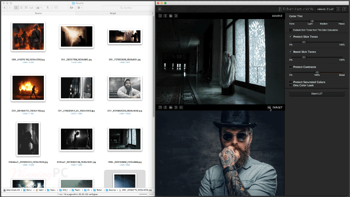Viewport: 350px width, 197px height.
Task: Click the Export LUT button
Action: pos(317,94)
